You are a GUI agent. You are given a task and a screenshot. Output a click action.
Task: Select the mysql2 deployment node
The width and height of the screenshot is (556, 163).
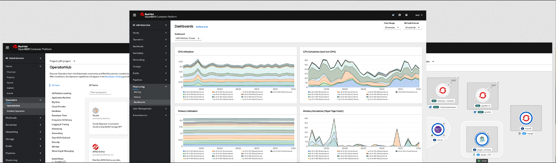click(526, 118)
